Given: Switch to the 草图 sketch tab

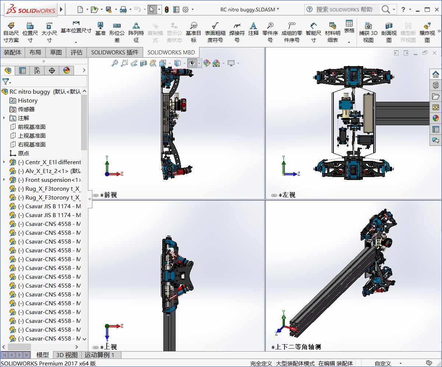Looking at the screenshot, I should point(56,52).
